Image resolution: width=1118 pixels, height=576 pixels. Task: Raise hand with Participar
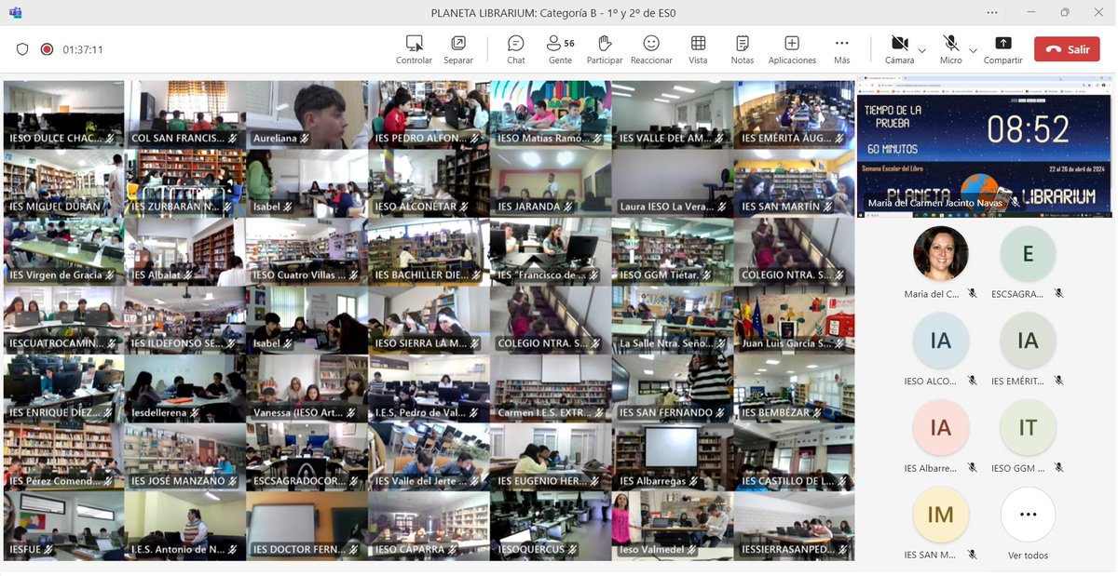(x=605, y=49)
